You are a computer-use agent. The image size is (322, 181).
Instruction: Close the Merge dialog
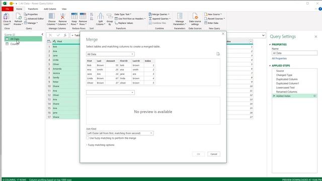(x=223, y=34)
